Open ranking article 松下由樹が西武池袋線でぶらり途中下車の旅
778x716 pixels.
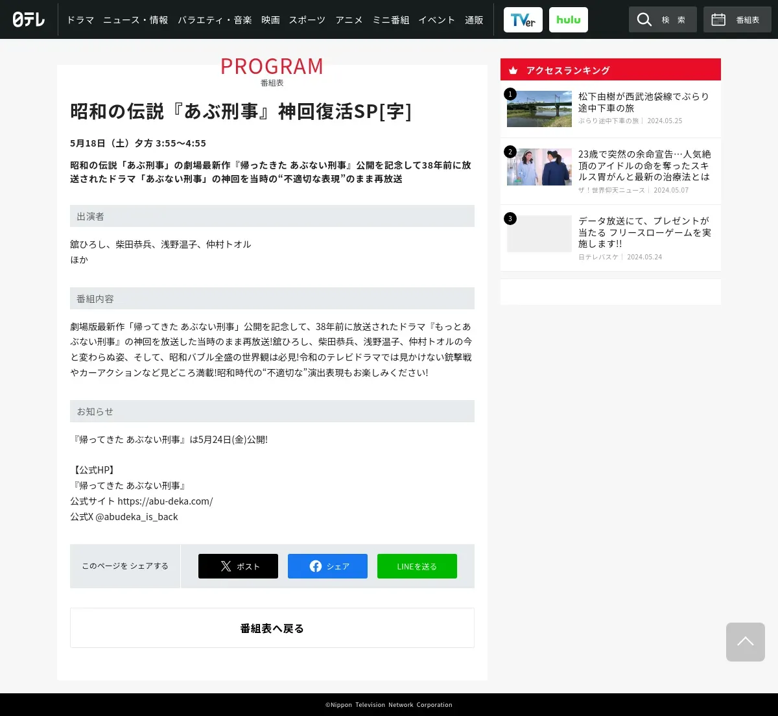(644, 102)
